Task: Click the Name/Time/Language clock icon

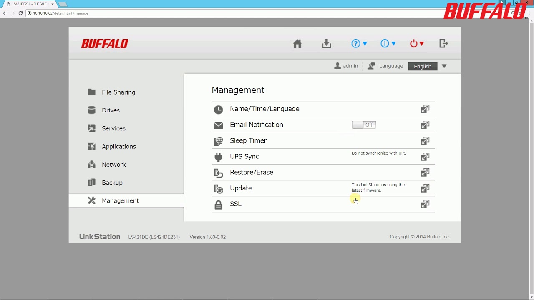Action: point(218,110)
